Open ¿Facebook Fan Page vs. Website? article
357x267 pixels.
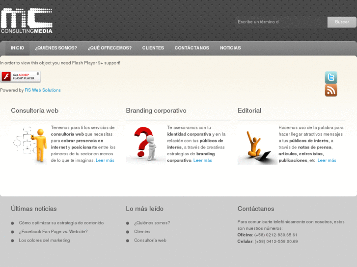53,232
